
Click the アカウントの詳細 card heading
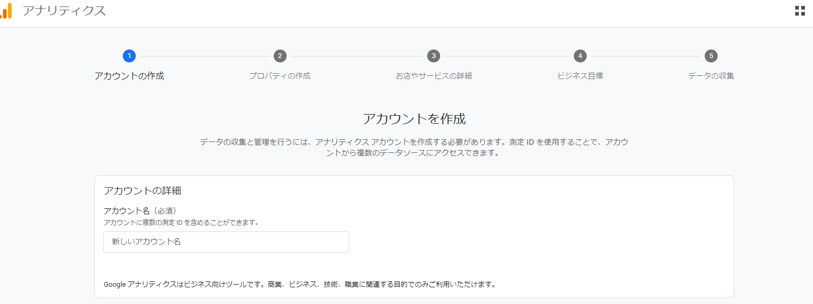[142, 190]
